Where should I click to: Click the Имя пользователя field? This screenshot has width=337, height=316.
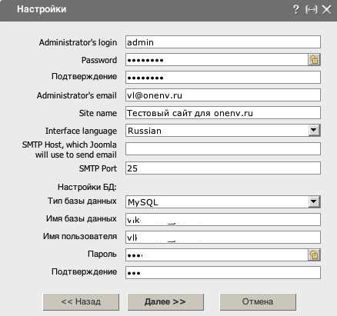click(x=223, y=238)
